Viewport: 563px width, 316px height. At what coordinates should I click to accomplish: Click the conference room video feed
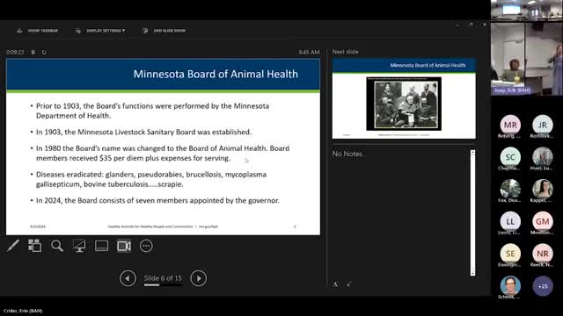coord(527,59)
